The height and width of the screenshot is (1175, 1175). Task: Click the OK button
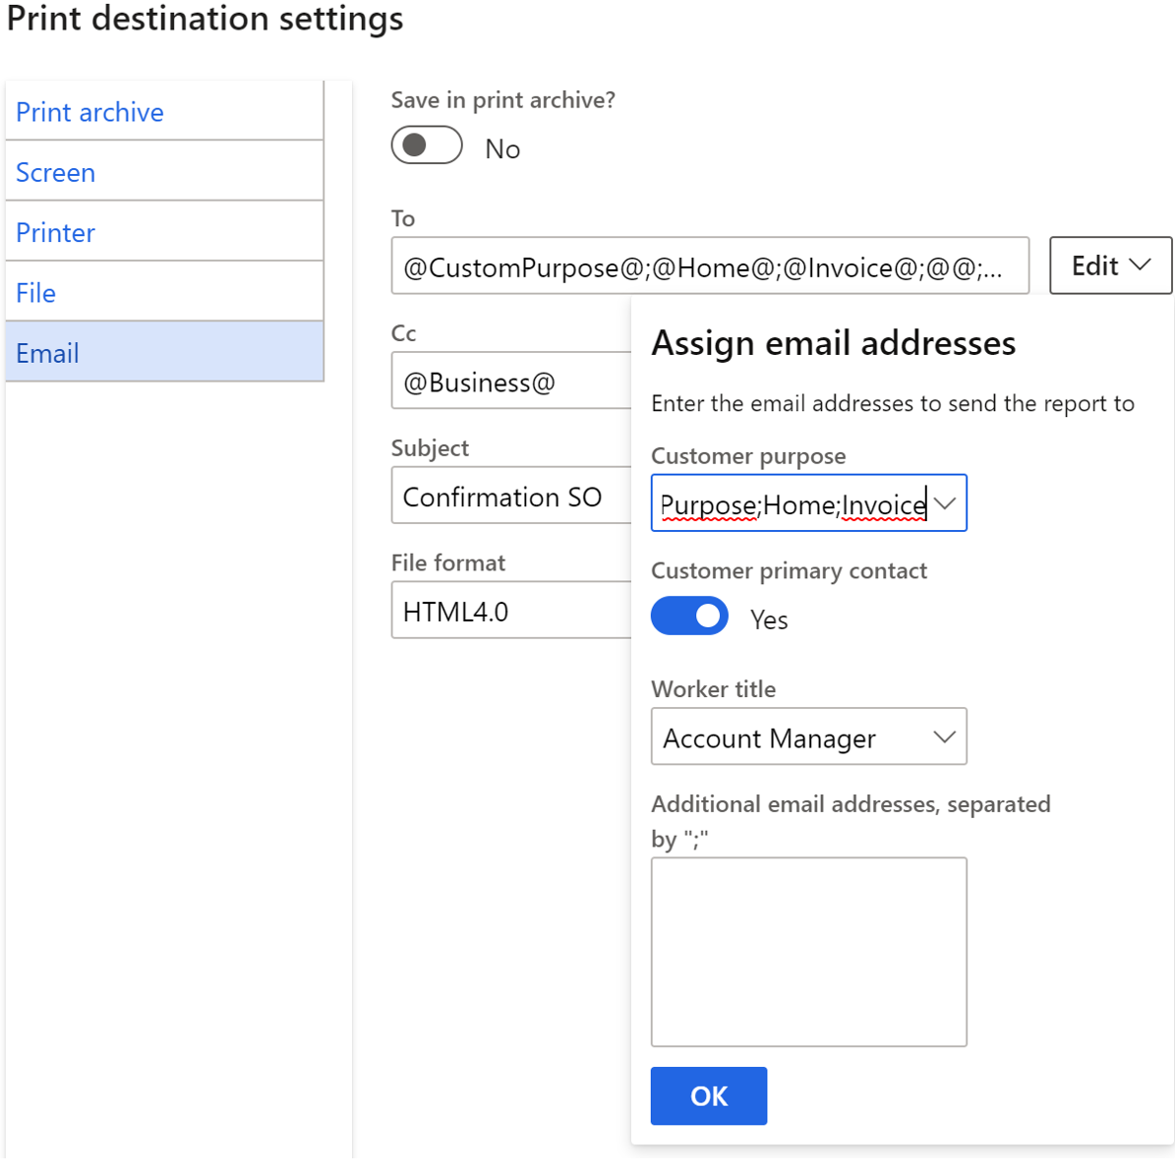coord(709,1095)
